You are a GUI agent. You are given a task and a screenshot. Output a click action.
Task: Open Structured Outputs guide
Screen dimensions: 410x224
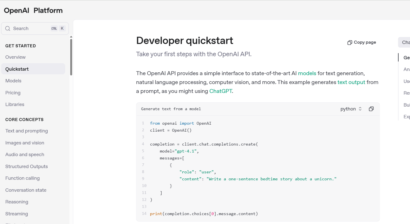pyautogui.click(x=26, y=166)
